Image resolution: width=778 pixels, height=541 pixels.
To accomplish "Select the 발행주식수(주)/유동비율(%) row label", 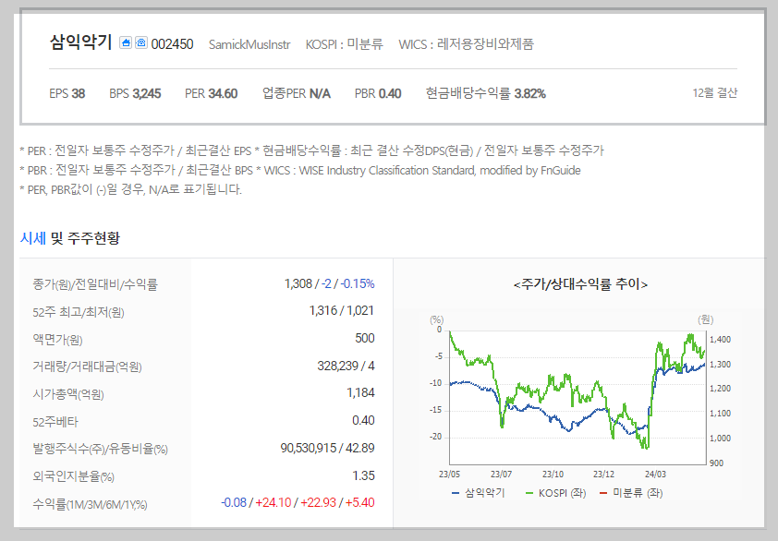I will point(100,450).
